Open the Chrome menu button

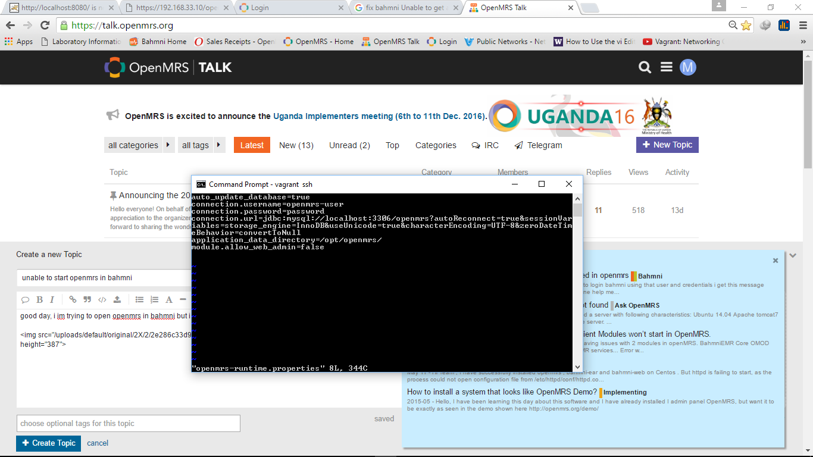(803, 26)
